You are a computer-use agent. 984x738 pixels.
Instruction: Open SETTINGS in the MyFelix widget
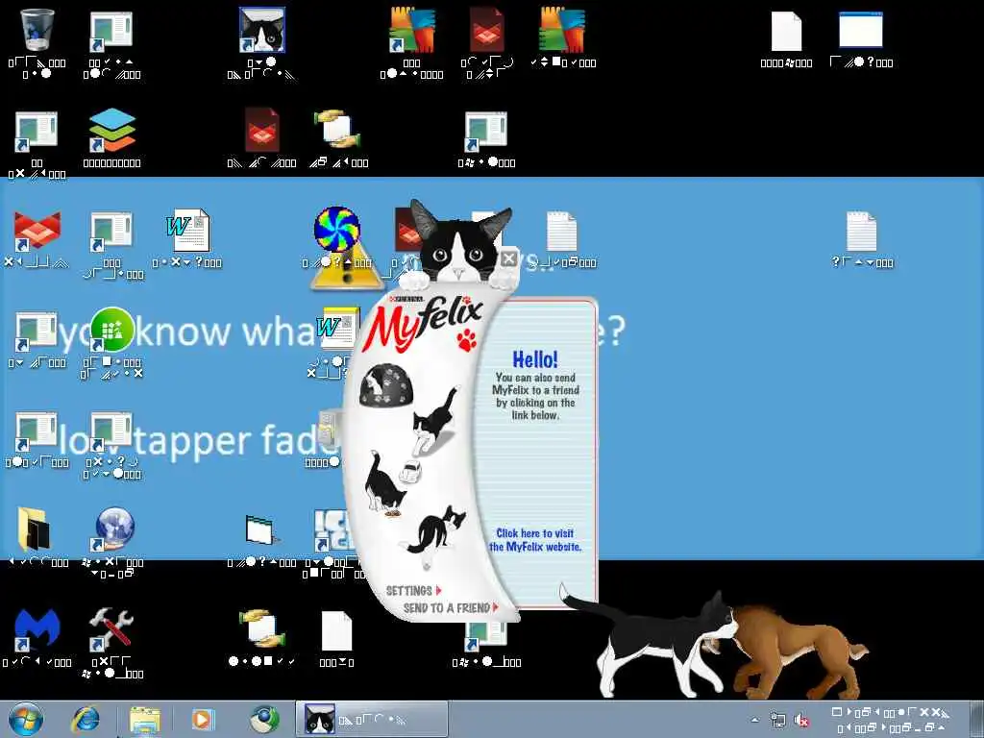pyautogui.click(x=413, y=591)
